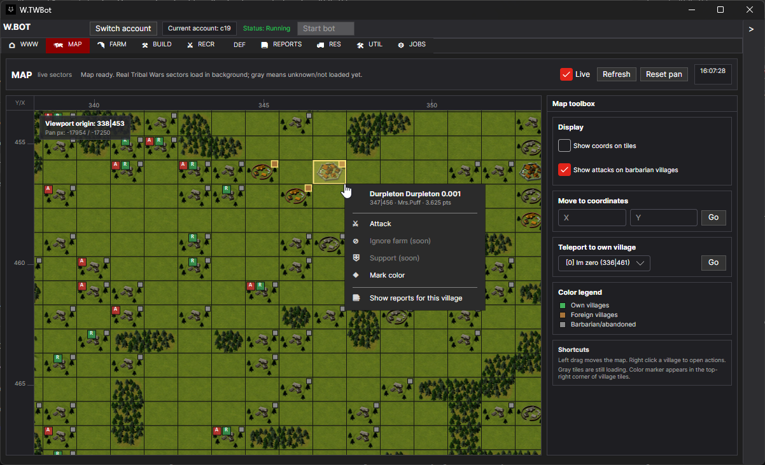Image resolution: width=765 pixels, height=465 pixels.
Task: Click the Current account: c19 label
Action: point(199,29)
